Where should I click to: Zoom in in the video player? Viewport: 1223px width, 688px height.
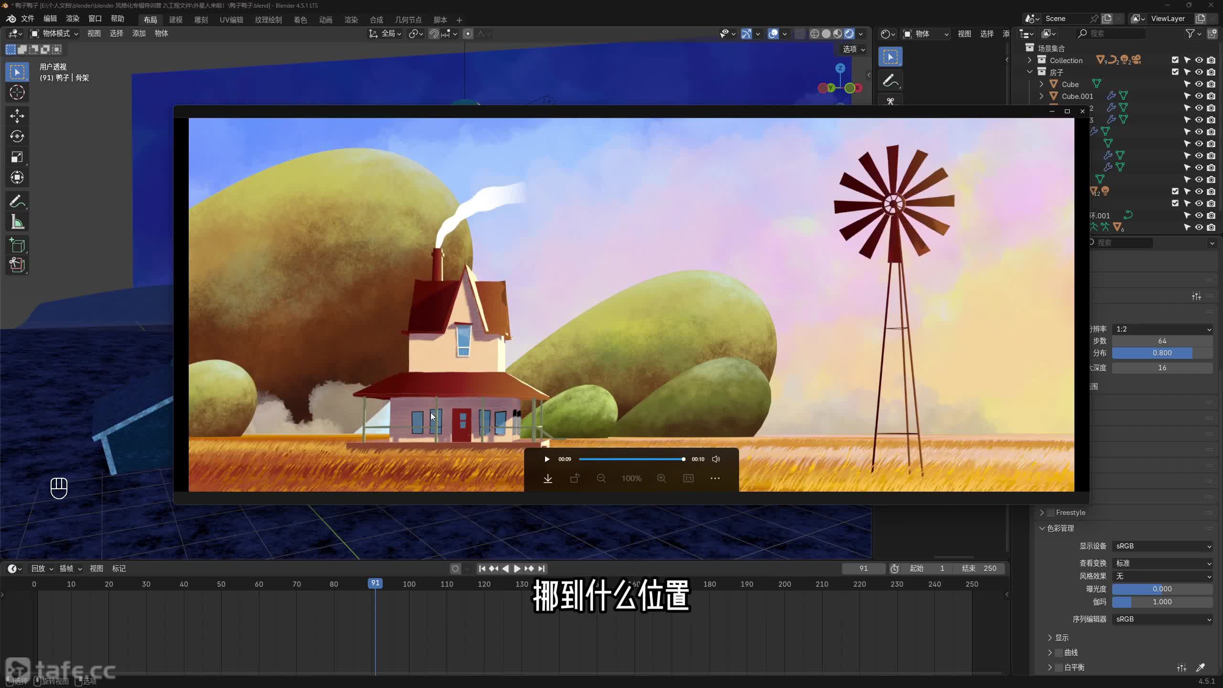tap(662, 478)
